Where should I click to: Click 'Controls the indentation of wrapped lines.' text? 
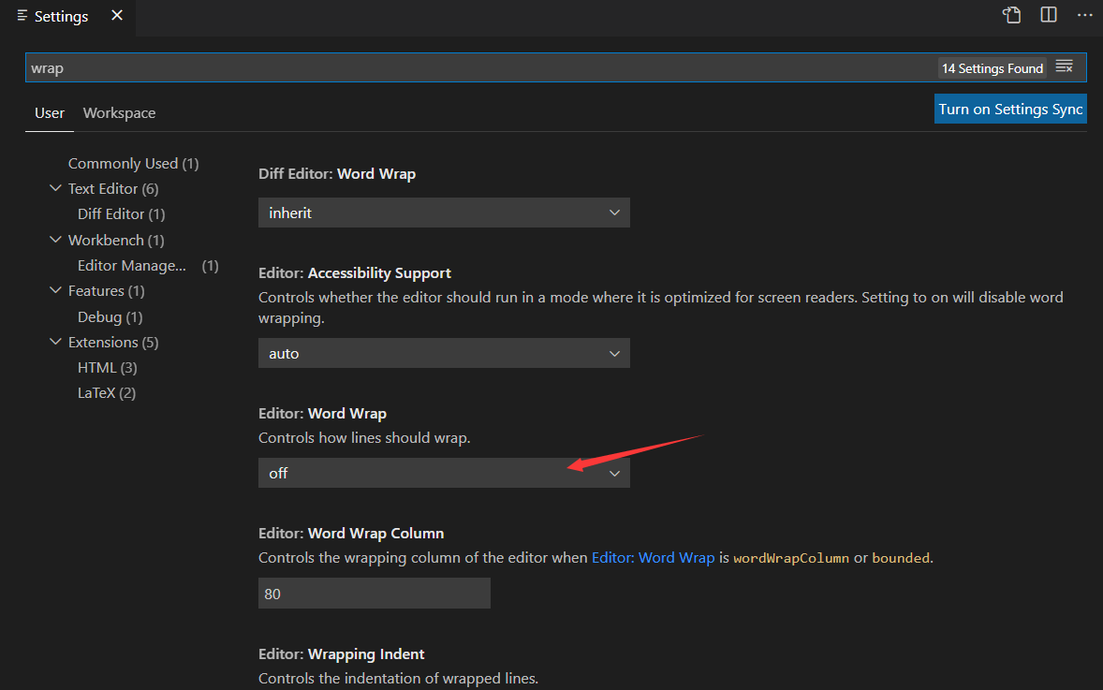[398, 678]
